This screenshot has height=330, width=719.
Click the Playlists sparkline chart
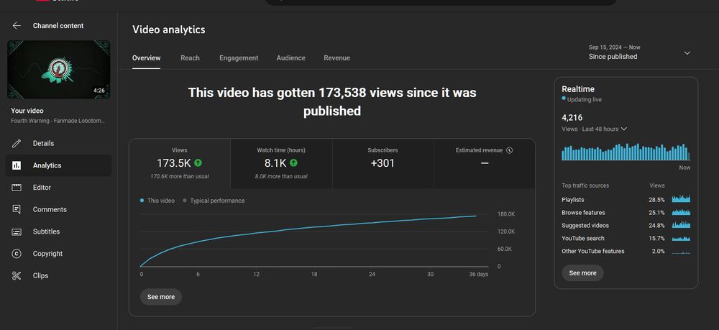coord(681,199)
